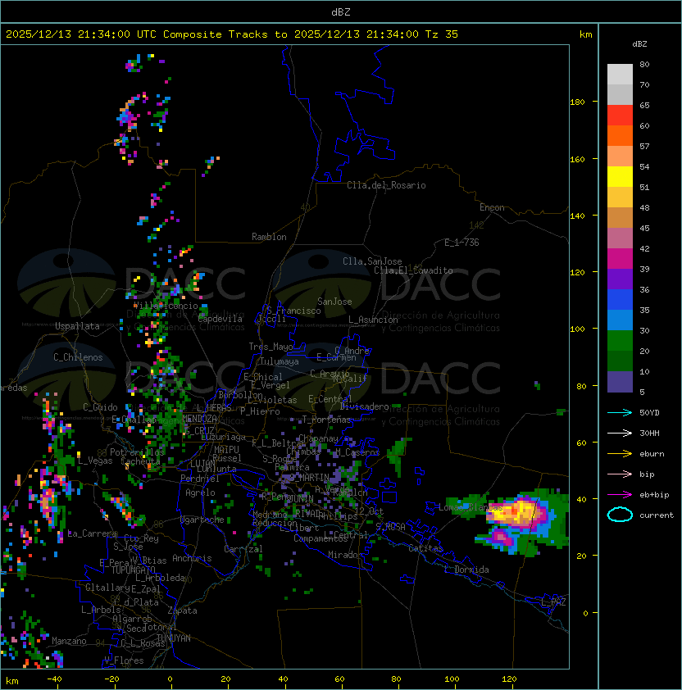Click the Capdevila map label
This screenshot has width=682, height=690.
[x=221, y=319]
